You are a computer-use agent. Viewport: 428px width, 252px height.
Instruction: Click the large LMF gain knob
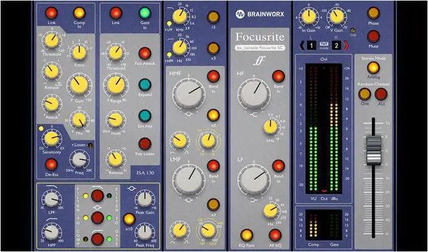(189, 179)
